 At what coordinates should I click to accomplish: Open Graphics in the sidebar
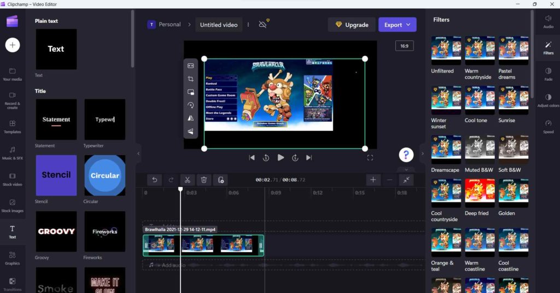pos(13,259)
